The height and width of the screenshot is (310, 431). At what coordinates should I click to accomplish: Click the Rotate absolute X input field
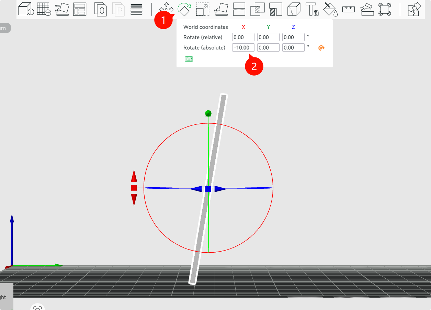point(243,48)
